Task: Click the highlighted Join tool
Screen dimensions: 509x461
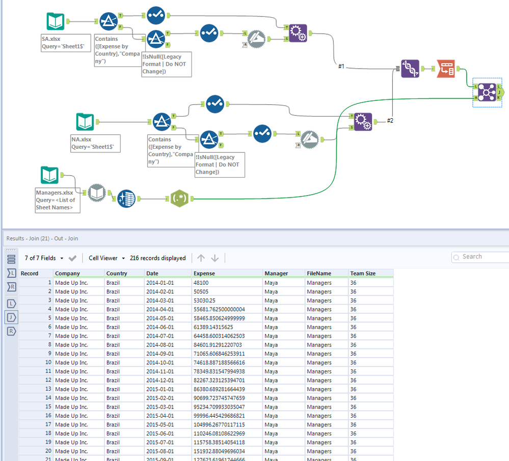Action: tap(487, 92)
